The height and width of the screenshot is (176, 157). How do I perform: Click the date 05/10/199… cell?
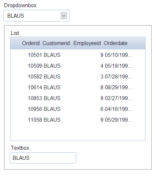click(118, 55)
